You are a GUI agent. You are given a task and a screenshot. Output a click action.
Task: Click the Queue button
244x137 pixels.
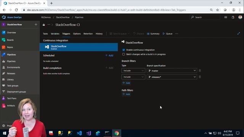point(168,34)
